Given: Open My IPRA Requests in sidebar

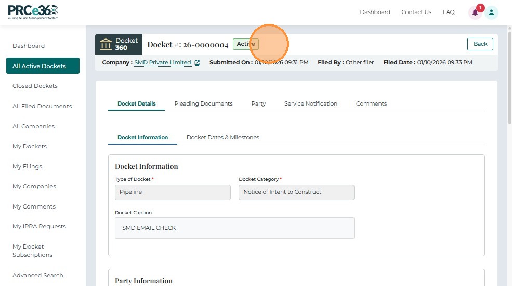Looking at the screenshot, I should (x=39, y=226).
